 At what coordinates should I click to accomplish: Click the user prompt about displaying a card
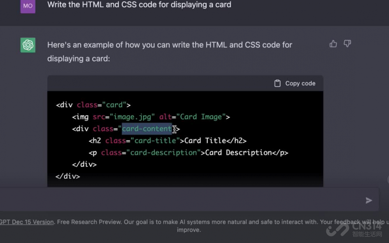(139, 5)
